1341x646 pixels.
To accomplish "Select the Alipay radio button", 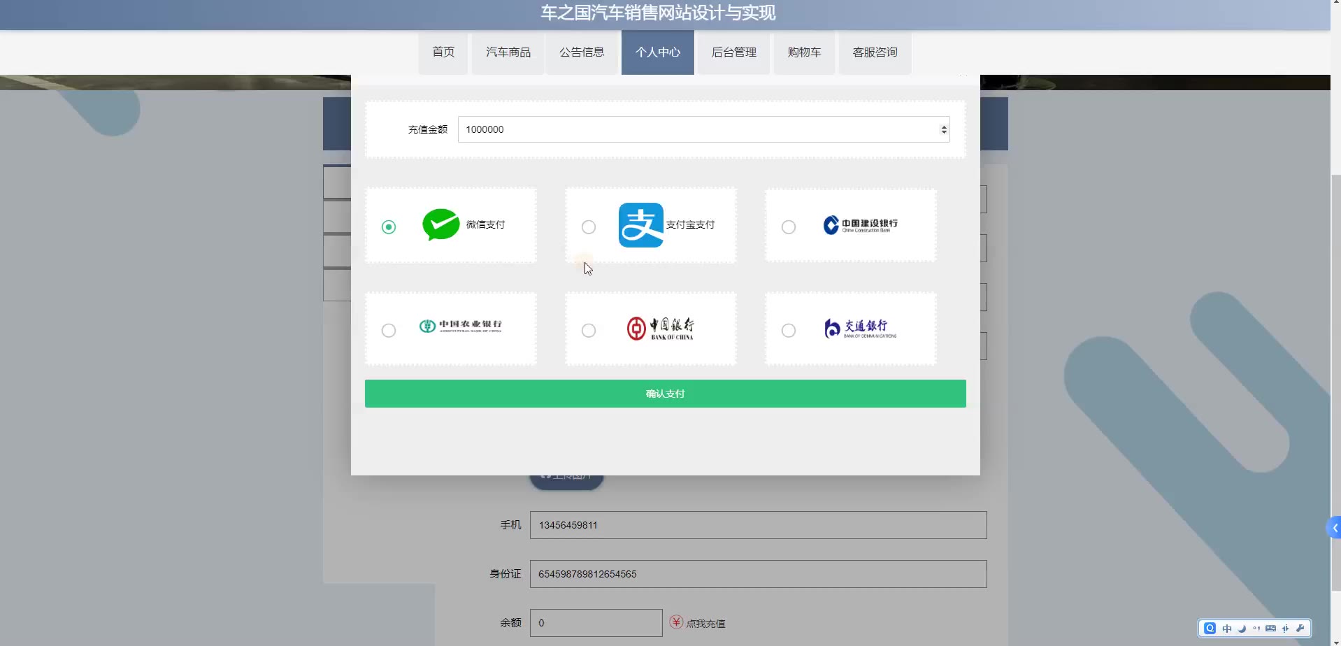I will click(x=589, y=227).
